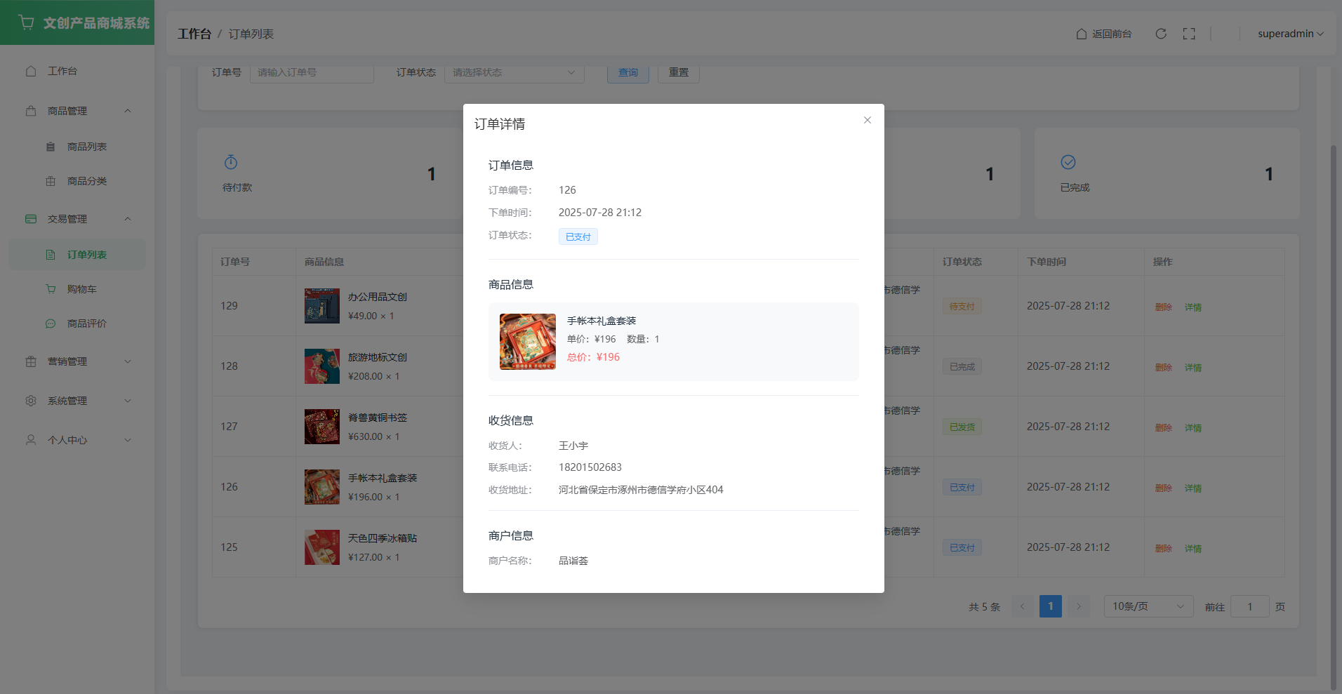This screenshot has width=1342, height=694.
Task: Click the home icon for 返回前台
Action: [1082, 34]
